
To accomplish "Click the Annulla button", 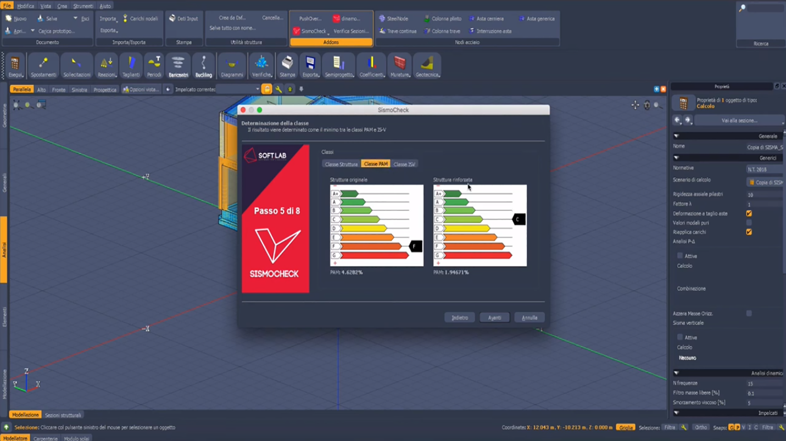I will (529, 318).
